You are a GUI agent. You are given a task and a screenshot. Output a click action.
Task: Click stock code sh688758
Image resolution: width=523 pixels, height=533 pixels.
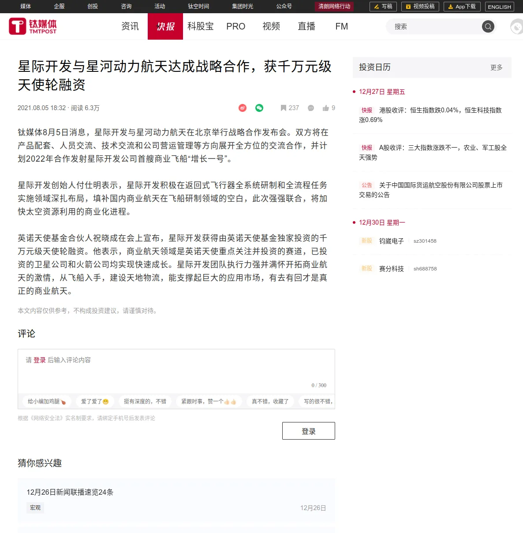point(425,269)
